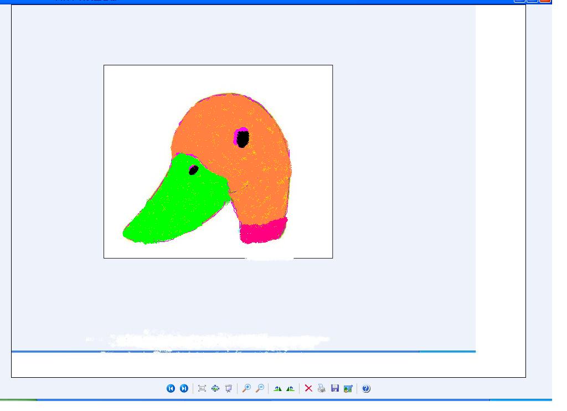
Task: Open Help with question mark icon
Action: [x=366, y=388]
